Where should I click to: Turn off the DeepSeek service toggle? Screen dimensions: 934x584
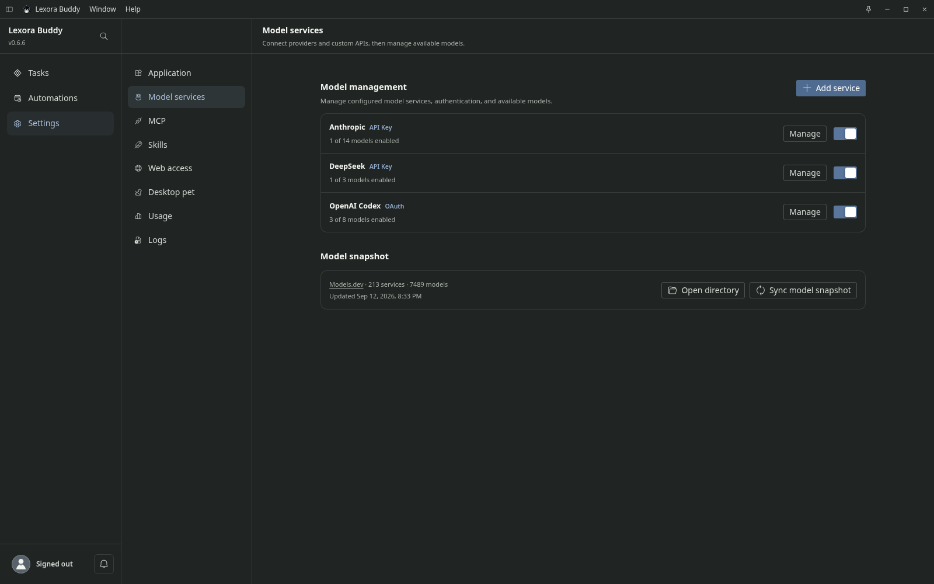point(845,173)
